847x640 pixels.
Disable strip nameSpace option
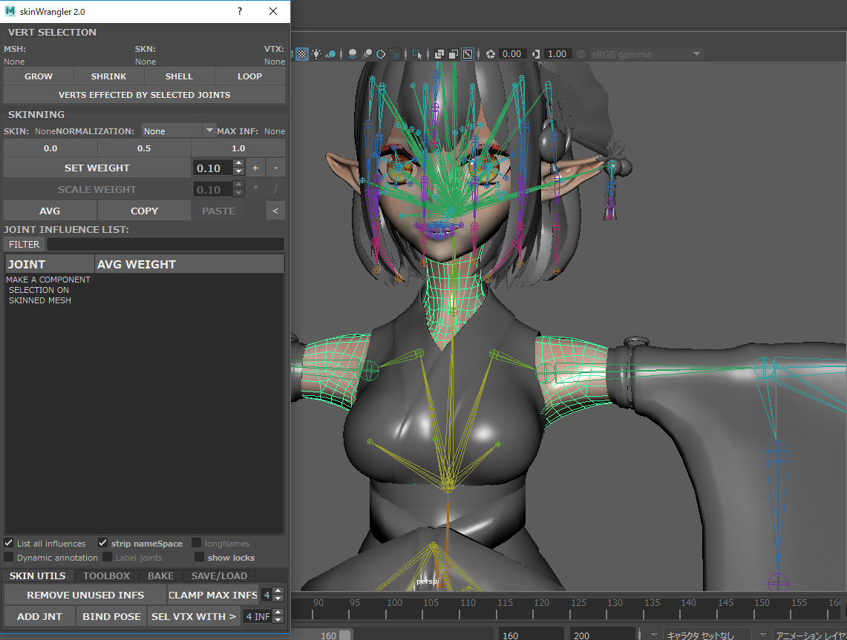104,543
